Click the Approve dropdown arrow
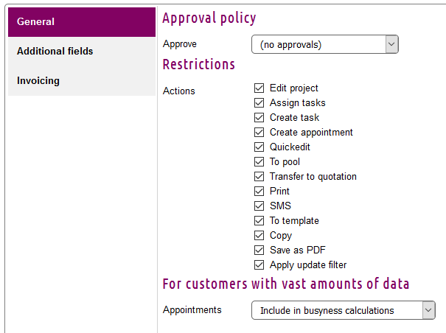The image size is (446, 333). (x=391, y=45)
